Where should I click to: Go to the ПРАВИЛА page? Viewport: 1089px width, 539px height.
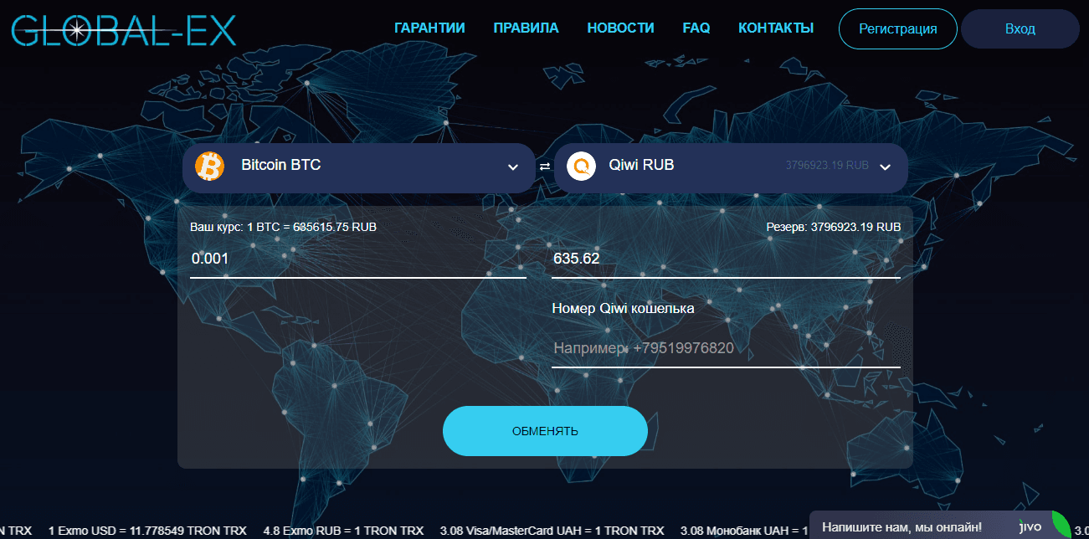(526, 28)
